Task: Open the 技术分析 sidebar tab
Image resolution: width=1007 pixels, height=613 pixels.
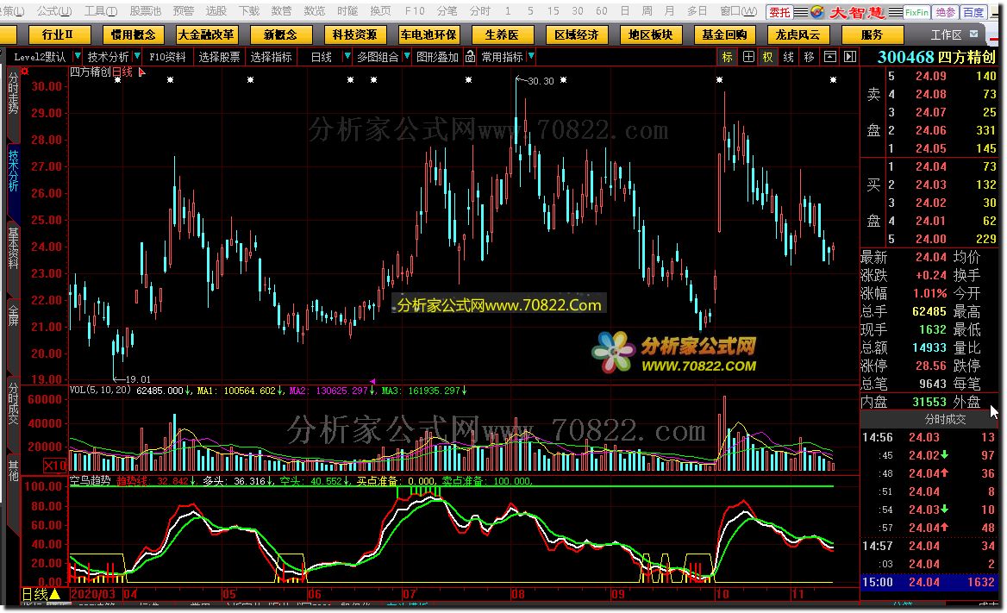Action: 13,171
